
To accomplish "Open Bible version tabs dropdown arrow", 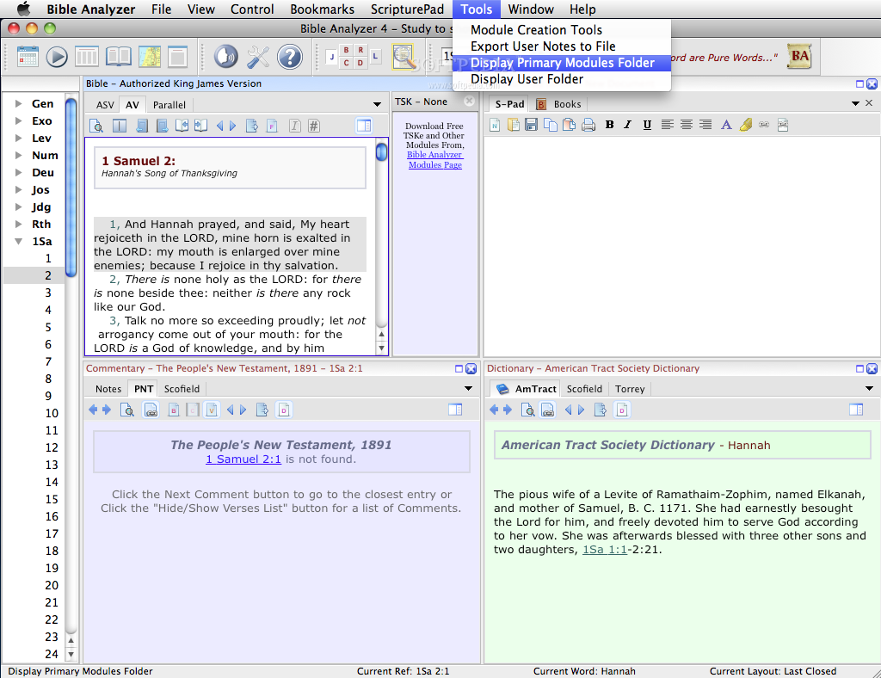I will click(377, 104).
